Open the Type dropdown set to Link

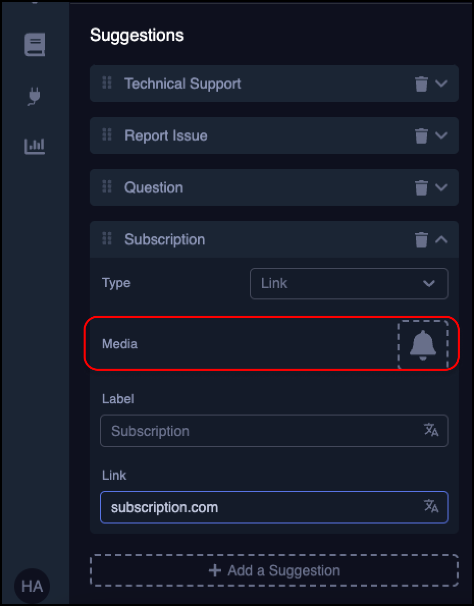[x=349, y=284]
